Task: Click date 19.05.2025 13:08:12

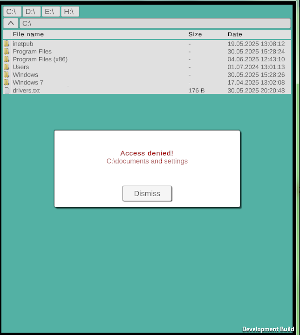Action: tap(256, 44)
